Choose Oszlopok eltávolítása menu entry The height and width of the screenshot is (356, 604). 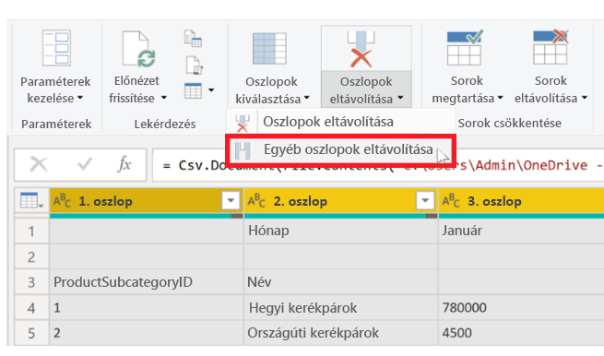(340, 122)
